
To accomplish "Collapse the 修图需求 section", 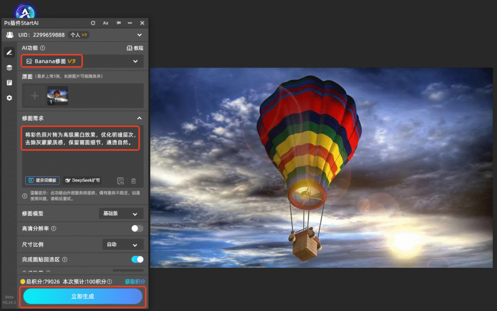I will [x=139, y=118].
